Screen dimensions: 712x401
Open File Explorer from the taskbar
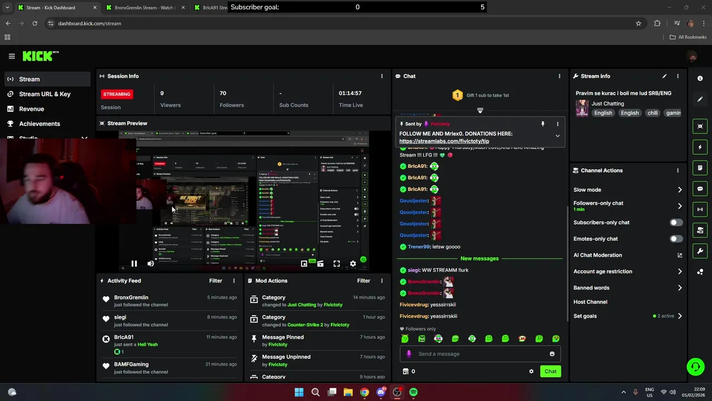point(348,392)
